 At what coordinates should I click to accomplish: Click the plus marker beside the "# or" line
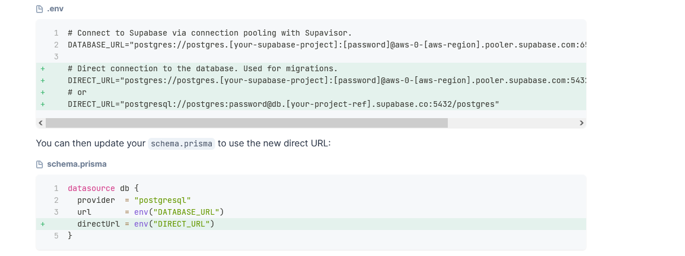pos(42,92)
